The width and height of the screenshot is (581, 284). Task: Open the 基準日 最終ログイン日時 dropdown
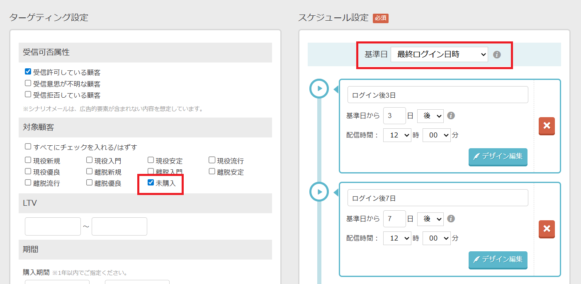(439, 54)
